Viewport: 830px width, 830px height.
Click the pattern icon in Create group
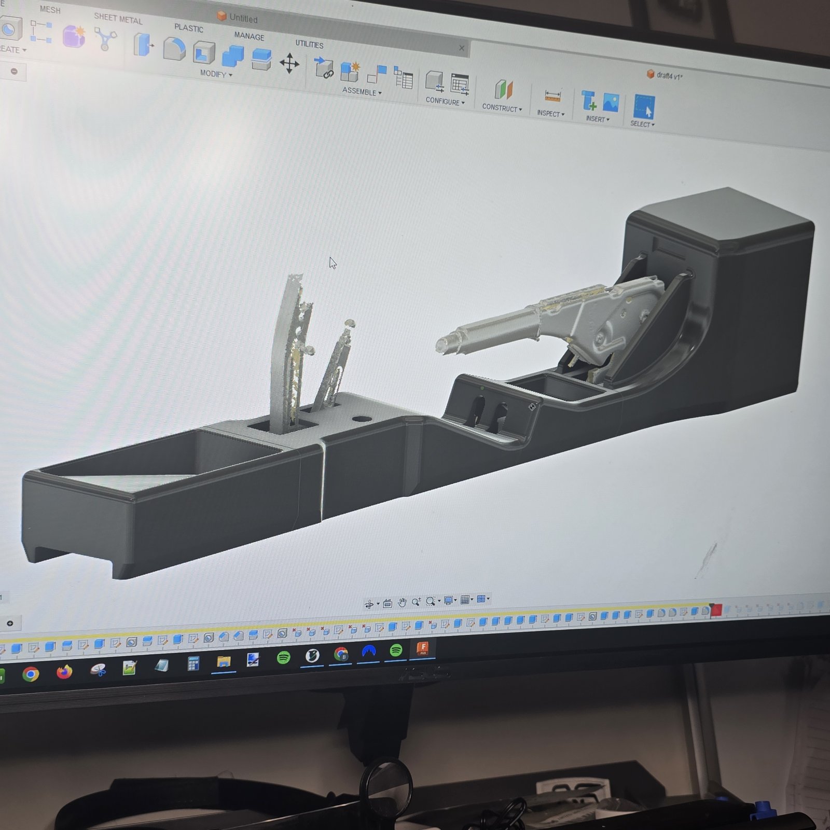pos(40,32)
